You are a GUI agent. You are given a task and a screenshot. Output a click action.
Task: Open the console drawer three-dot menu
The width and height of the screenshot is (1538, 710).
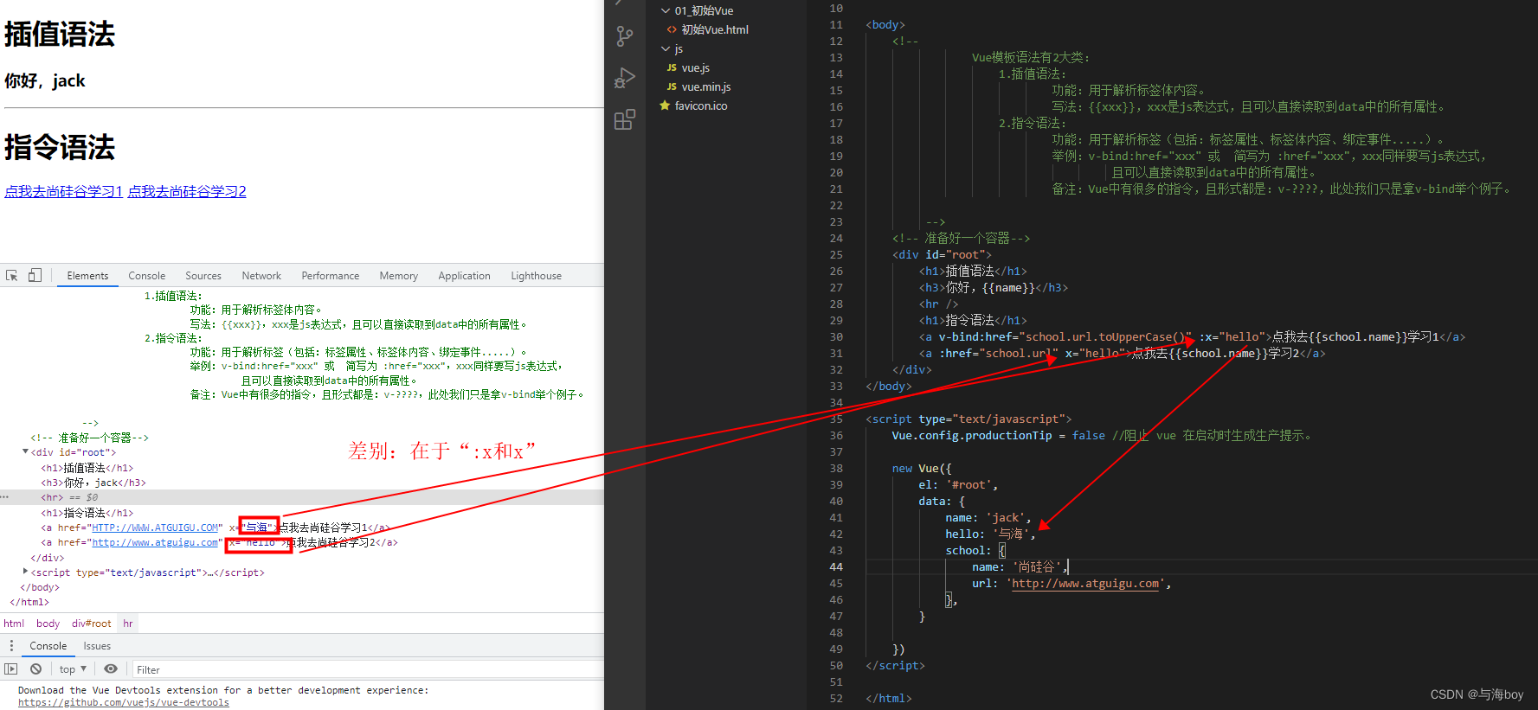[x=11, y=646]
